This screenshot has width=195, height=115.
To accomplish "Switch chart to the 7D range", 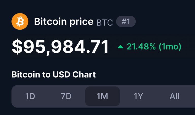I will (x=66, y=96).
